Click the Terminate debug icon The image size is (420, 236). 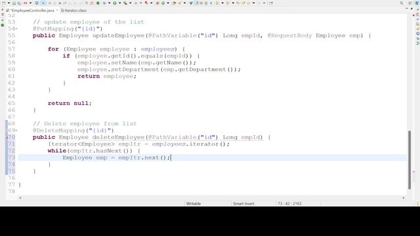coord(60,3)
